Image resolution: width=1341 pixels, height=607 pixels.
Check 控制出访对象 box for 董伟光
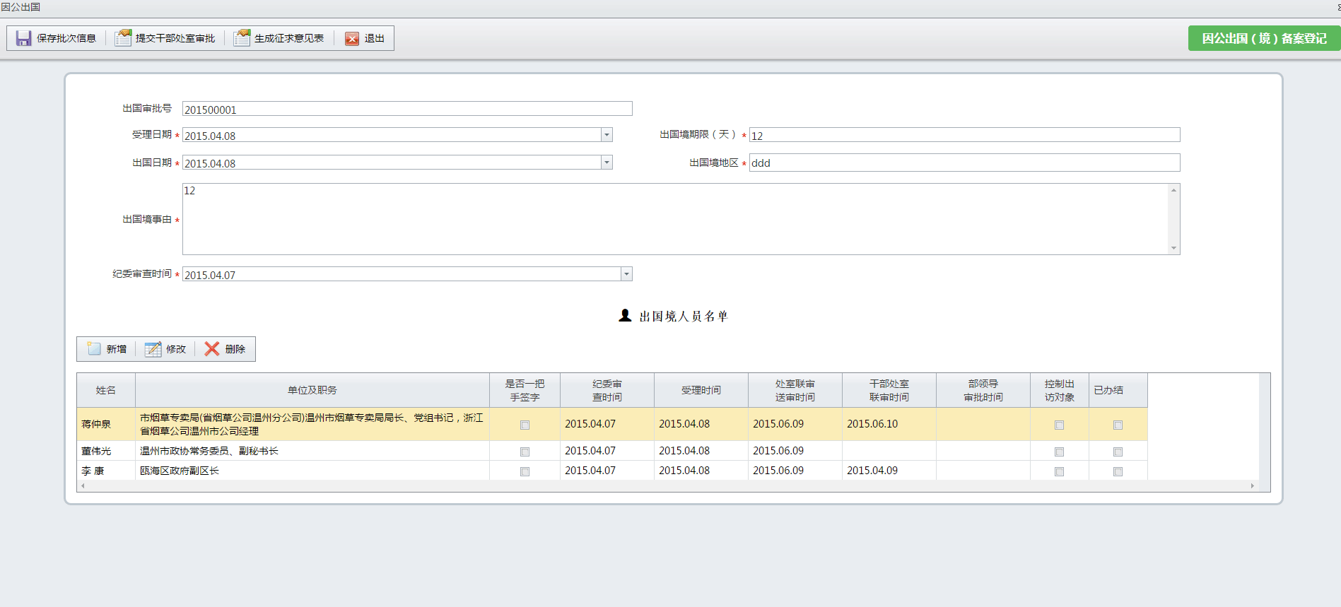point(1059,452)
